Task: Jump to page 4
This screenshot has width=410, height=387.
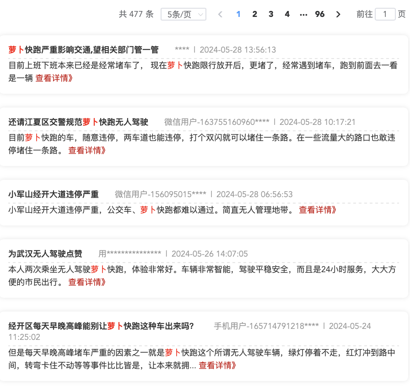Action: [x=287, y=14]
